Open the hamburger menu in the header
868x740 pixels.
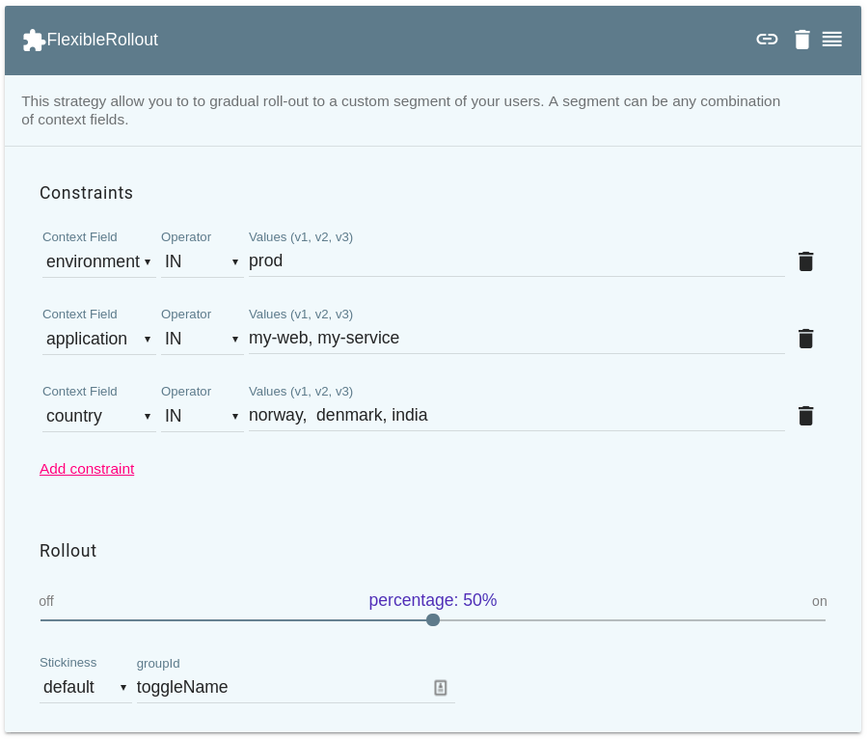[x=832, y=40]
